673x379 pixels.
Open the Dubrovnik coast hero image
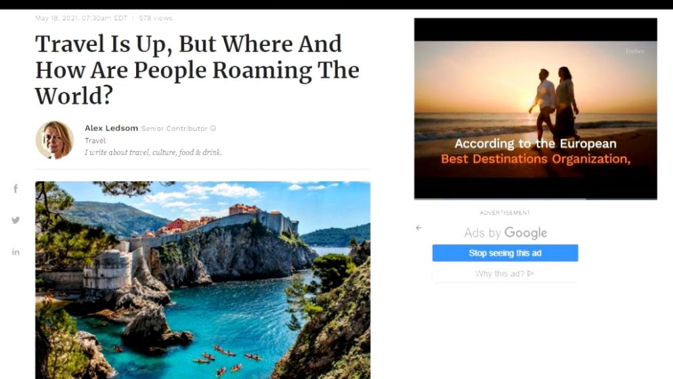[202, 280]
